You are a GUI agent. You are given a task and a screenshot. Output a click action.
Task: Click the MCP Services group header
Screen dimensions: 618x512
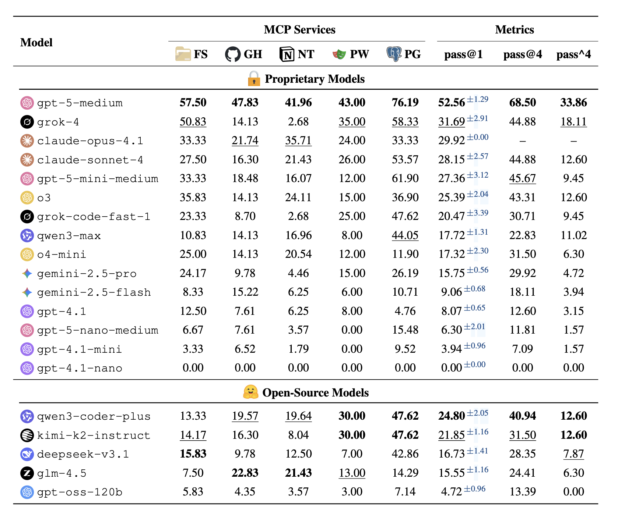pos(299,30)
